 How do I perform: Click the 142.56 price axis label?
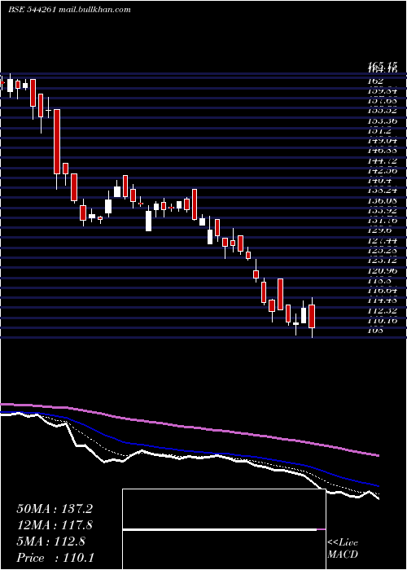tap(383, 170)
